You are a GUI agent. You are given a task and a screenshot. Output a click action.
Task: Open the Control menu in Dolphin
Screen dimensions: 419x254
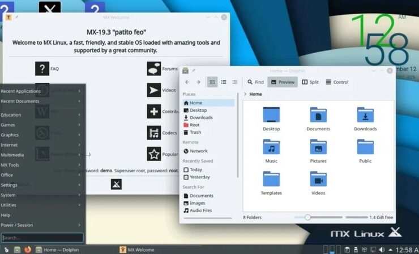click(x=337, y=82)
